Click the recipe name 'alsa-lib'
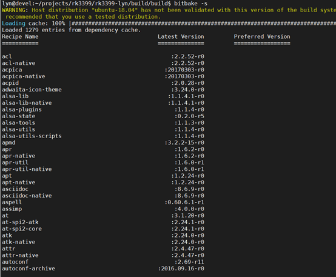This screenshot has width=336, height=277. 15,96
